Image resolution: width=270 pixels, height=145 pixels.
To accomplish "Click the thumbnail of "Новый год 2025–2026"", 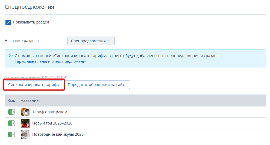I will (25, 123).
